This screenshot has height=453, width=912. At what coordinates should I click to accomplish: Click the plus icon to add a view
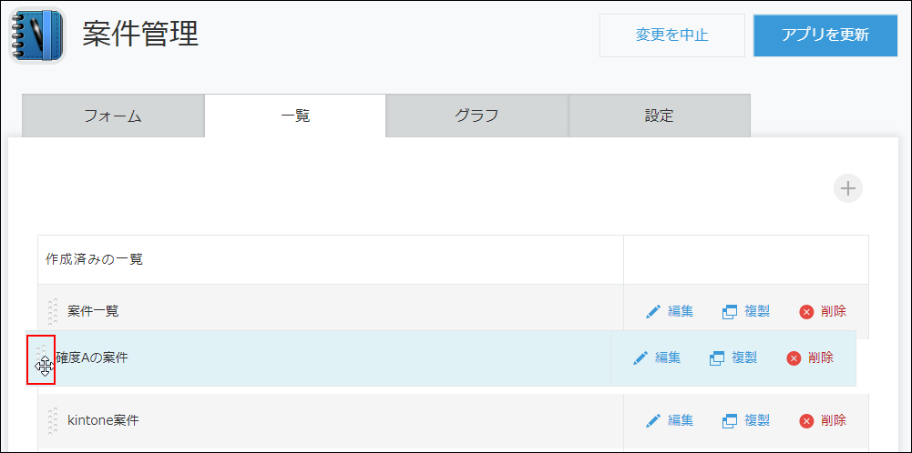click(x=848, y=188)
